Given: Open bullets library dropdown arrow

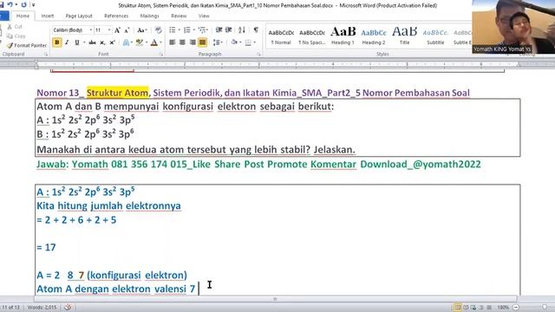Looking at the screenshot, I should [180, 30].
